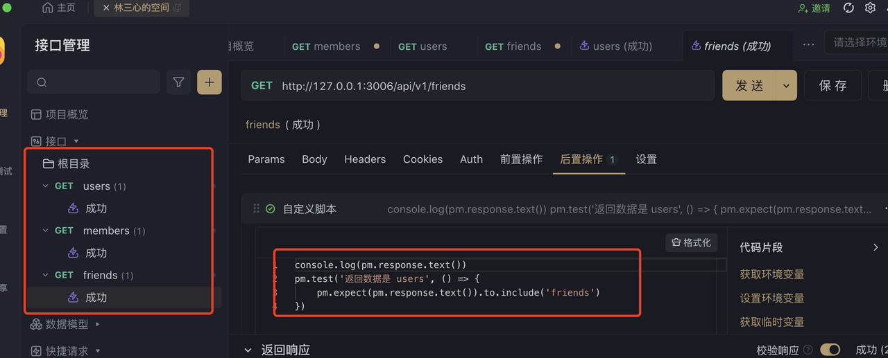
Task: Click the 数据模型 cube icon
Action: pyautogui.click(x=36, y=324)
